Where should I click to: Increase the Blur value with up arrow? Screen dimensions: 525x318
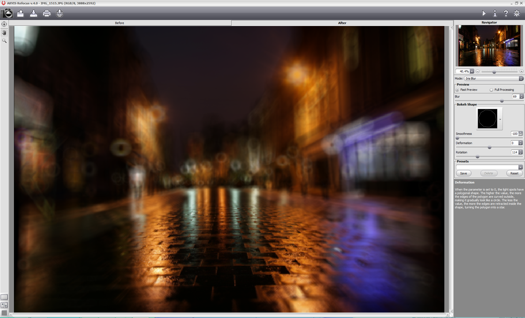tap(522, 95)
